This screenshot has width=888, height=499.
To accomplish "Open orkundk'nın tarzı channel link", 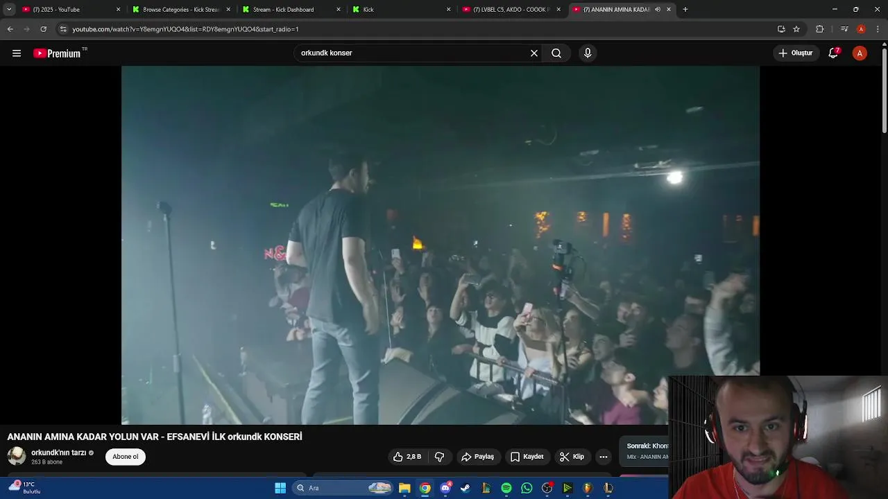I will pyautogui.click(x=58, y=453).
